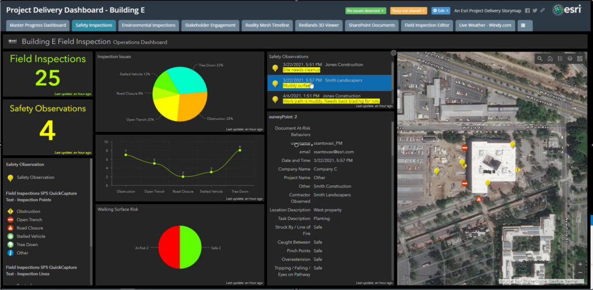Screen dimensions: 593x290
Task: Click small Esri logo beside Building E title
Action: [x=13, y=42]
